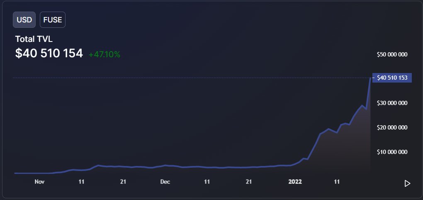
Task: Click the chart line's latest peak point
Action: click(370, 78)
